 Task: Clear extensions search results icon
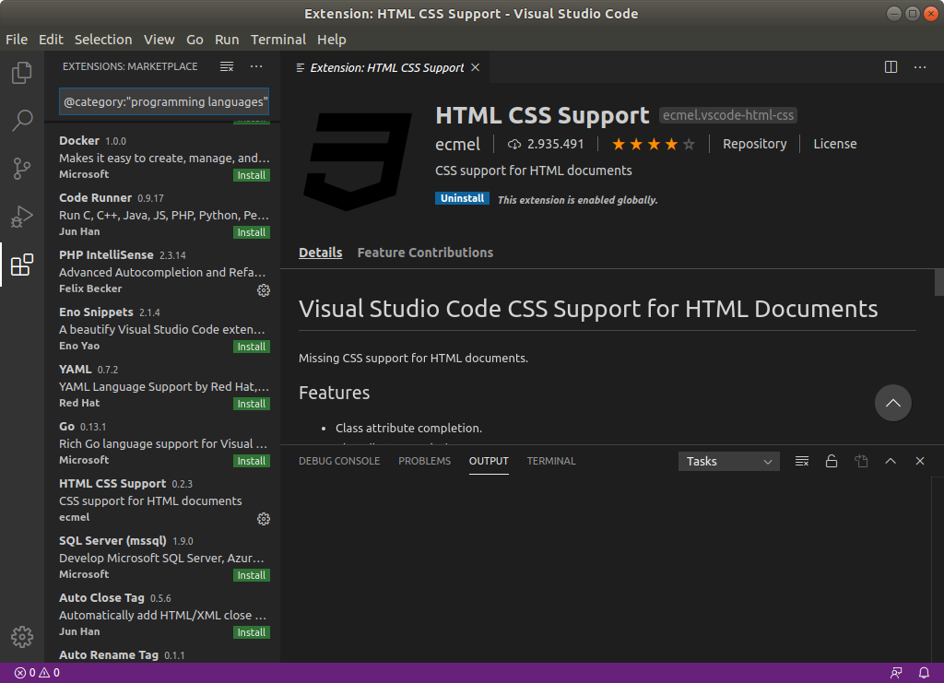[x=227, y=66]
